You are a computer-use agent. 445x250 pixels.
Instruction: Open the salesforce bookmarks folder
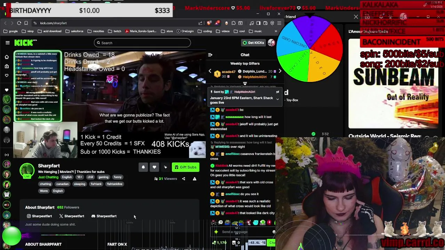[74, 31]
